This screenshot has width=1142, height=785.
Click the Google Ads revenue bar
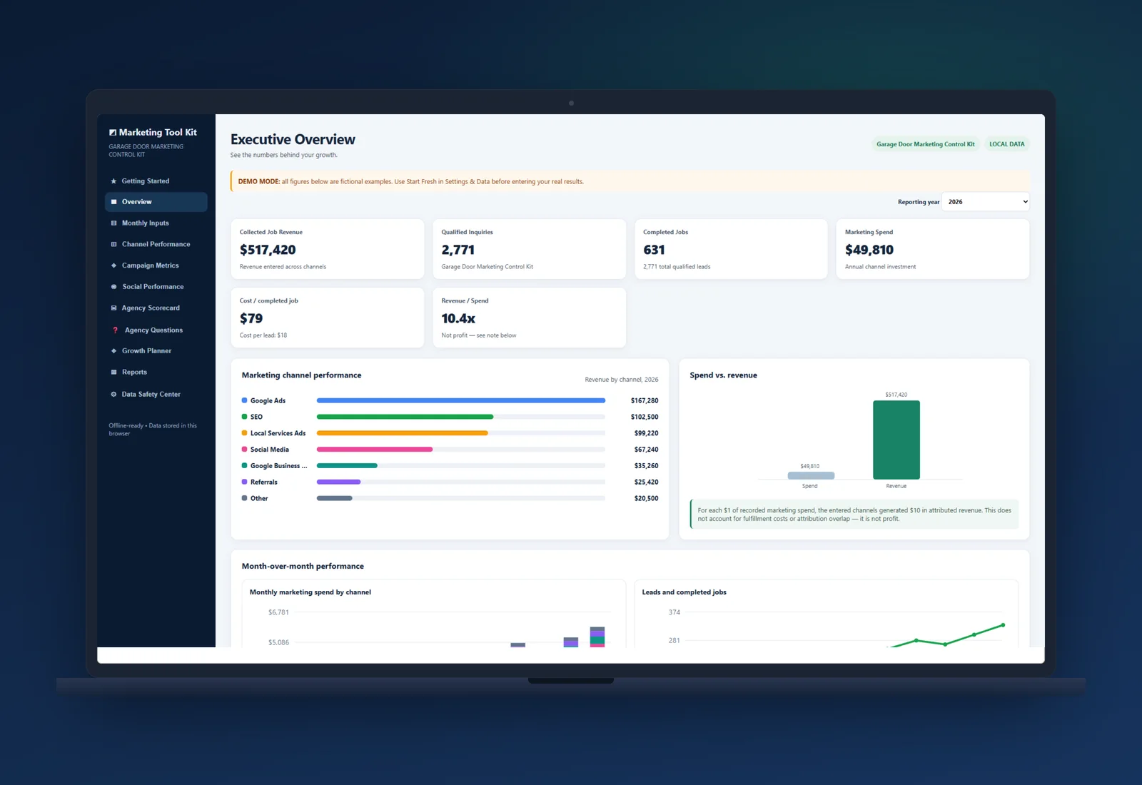click(x=461, y=400)
